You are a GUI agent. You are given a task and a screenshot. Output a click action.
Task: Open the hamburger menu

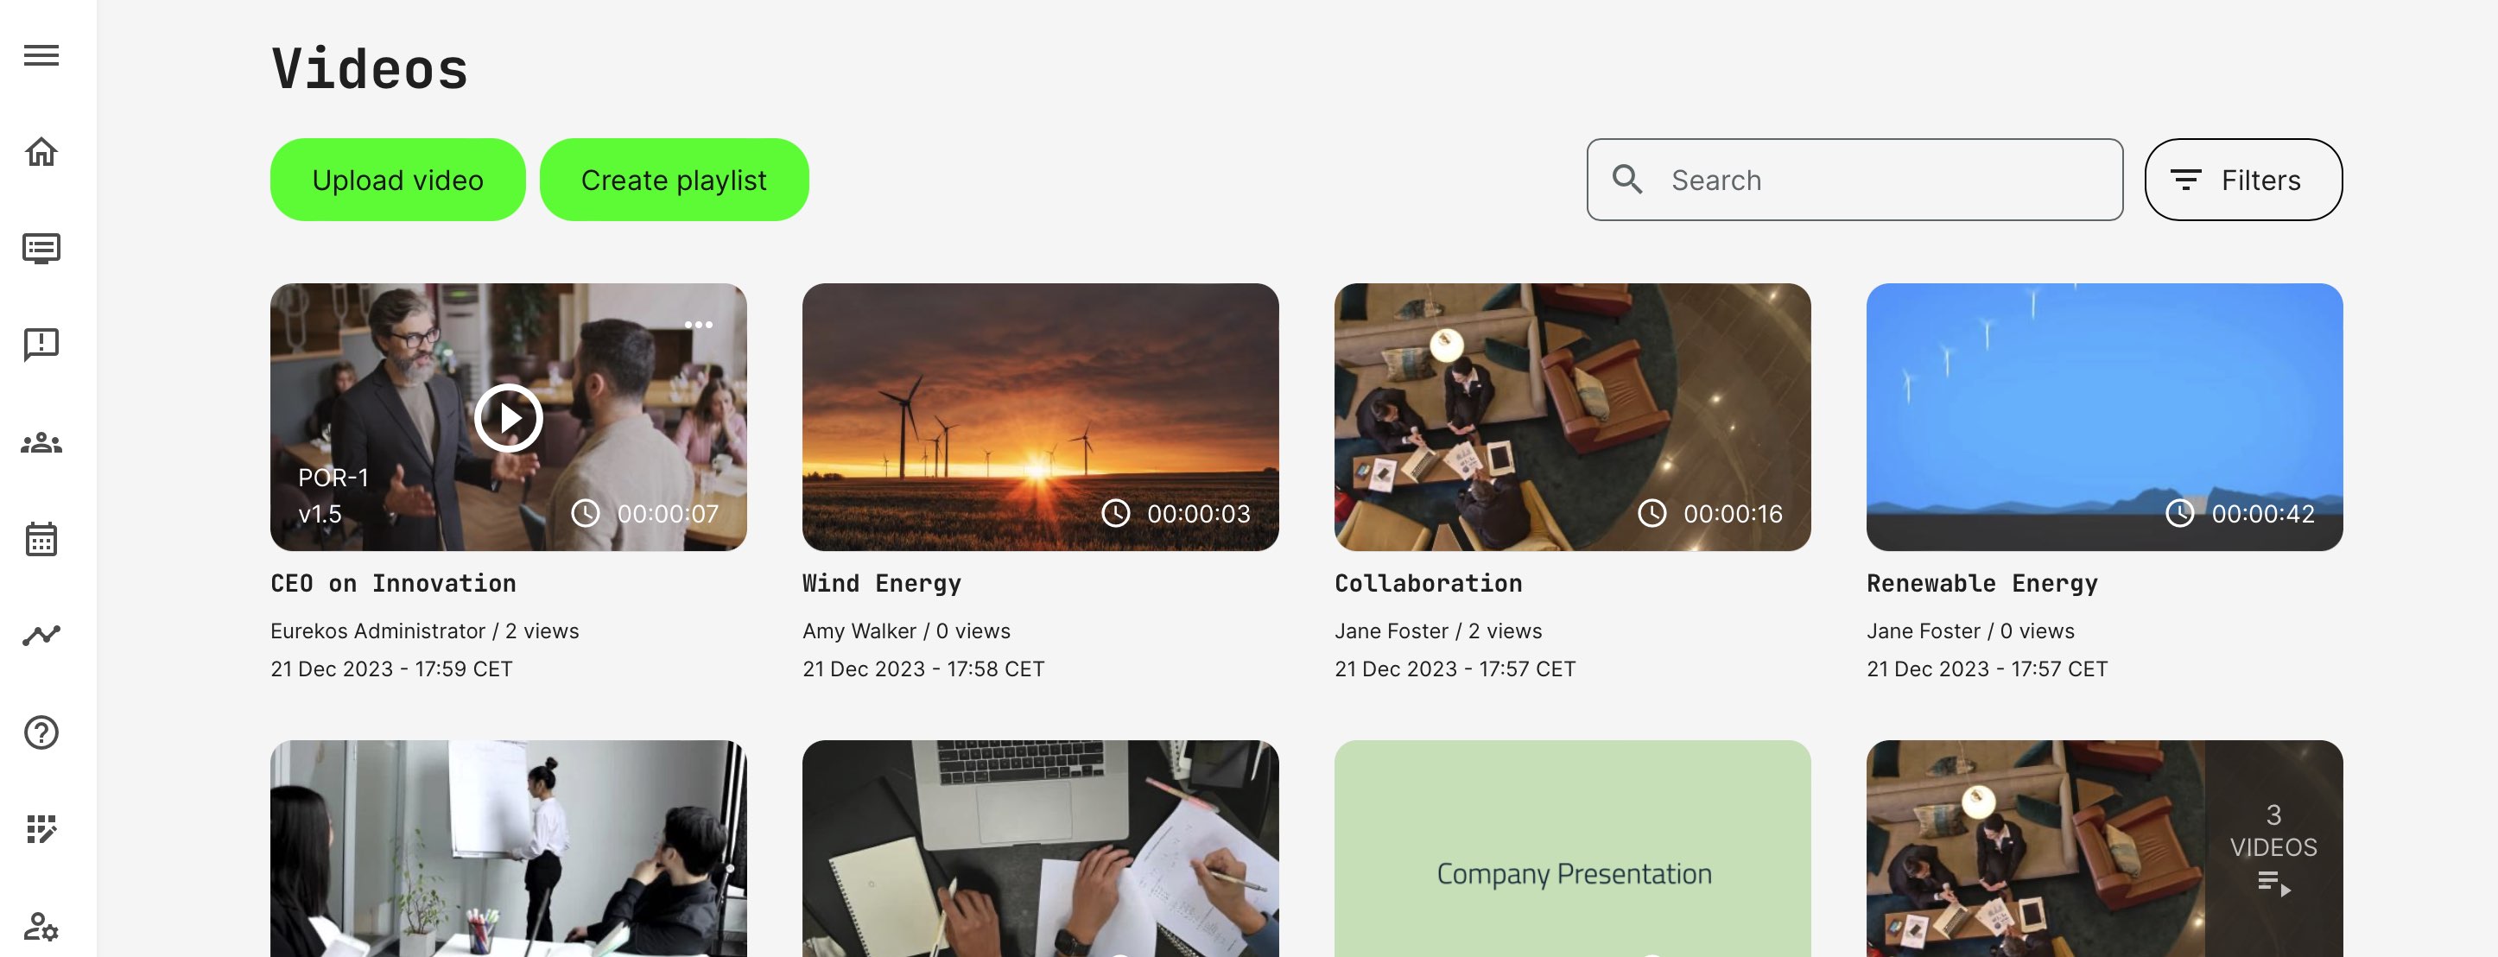[41, 55]
